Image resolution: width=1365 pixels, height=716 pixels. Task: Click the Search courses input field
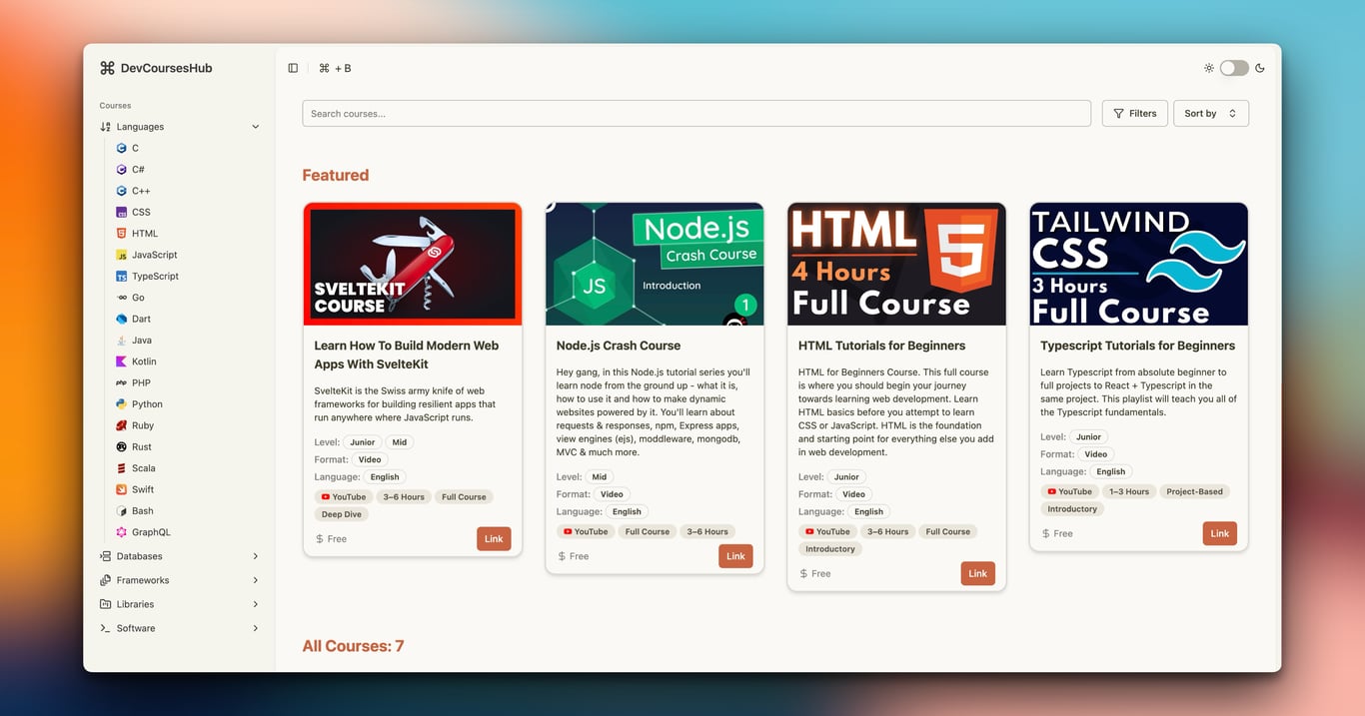coord(696,114)
